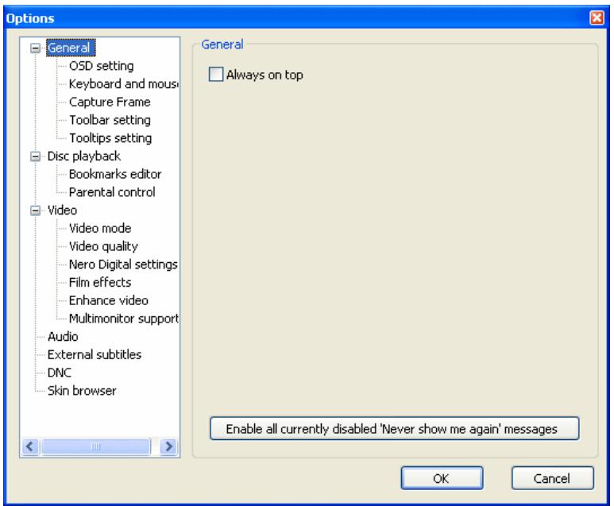
Task: Open OSD setting page
Action: (101, 66)
